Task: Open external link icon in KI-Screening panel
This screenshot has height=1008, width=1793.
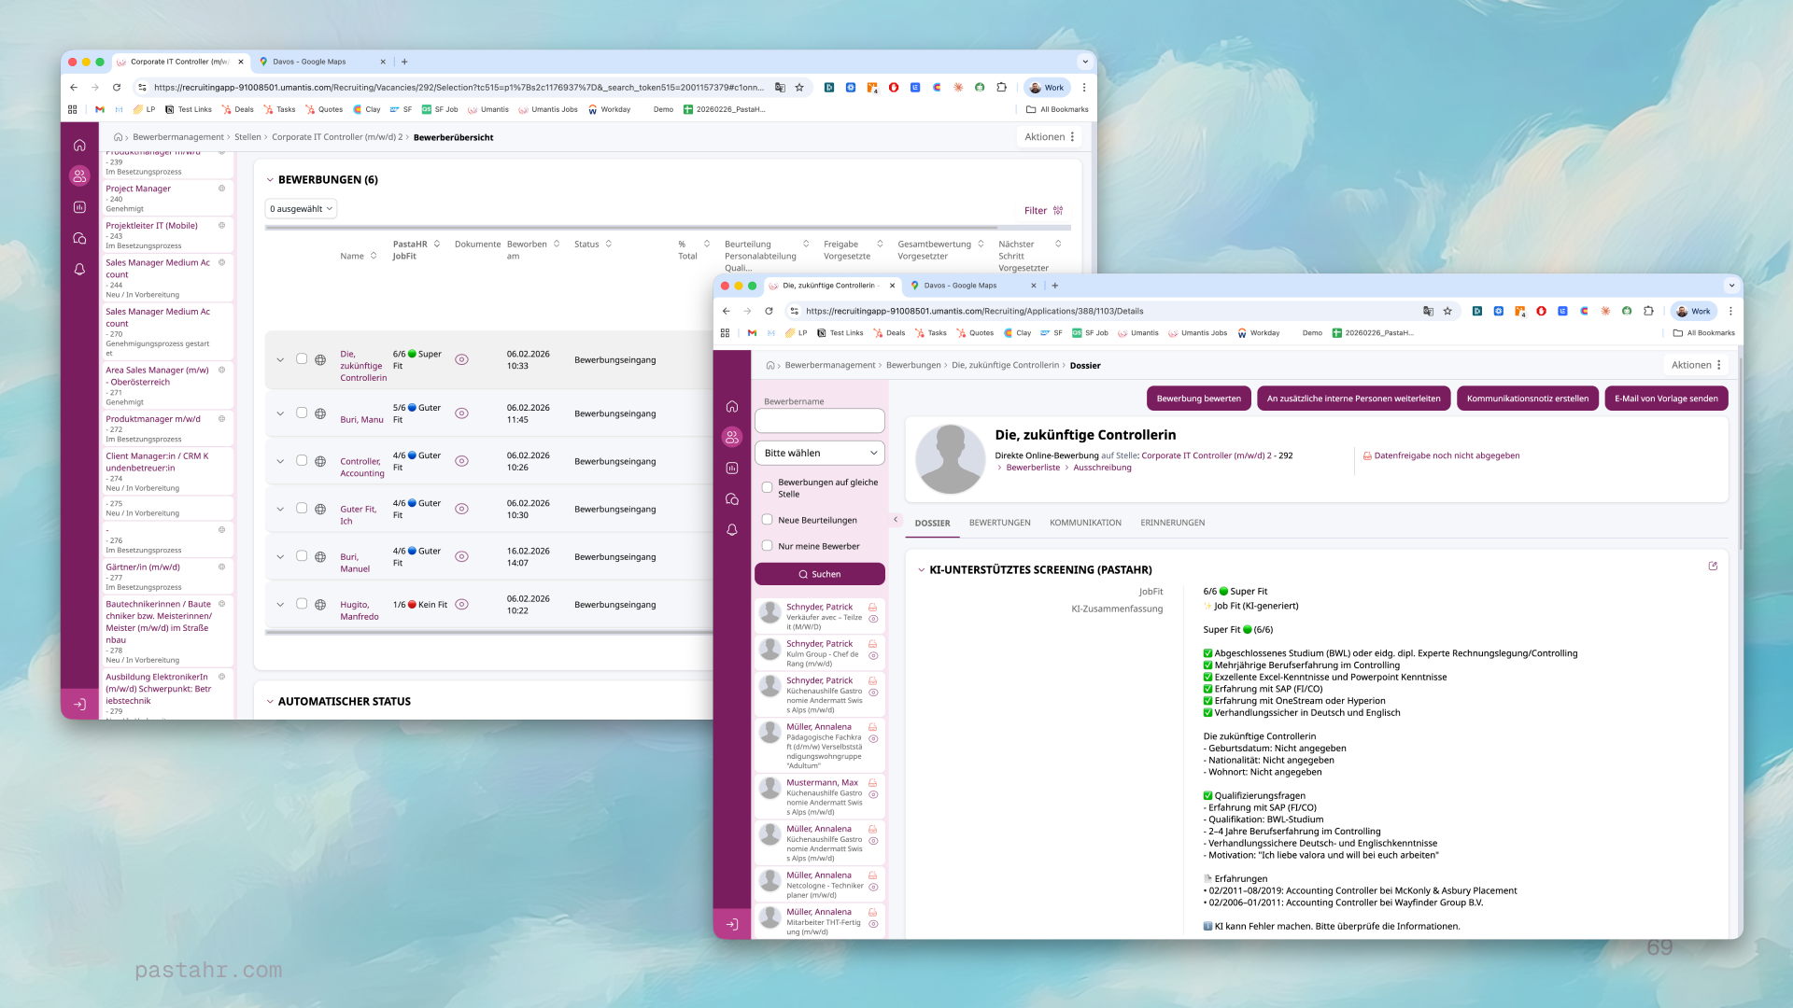Action: click(1713, 567)
